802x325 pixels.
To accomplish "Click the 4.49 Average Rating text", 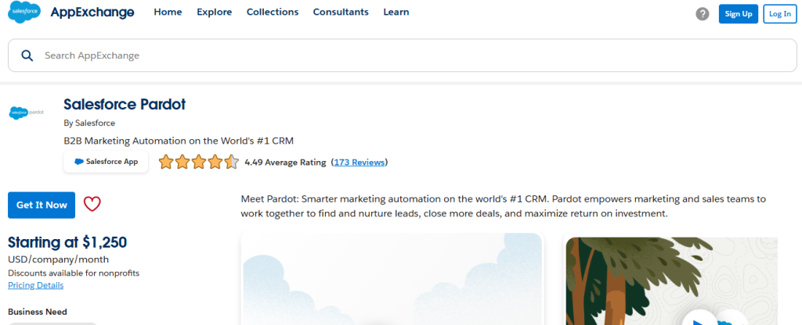I will 285,162.
